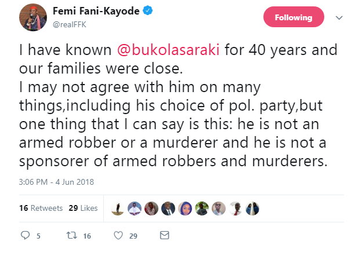
Task: Open the tweet timestamp 3:06 PM - 4 Jun 2018
Action: [x=57, y=182]
